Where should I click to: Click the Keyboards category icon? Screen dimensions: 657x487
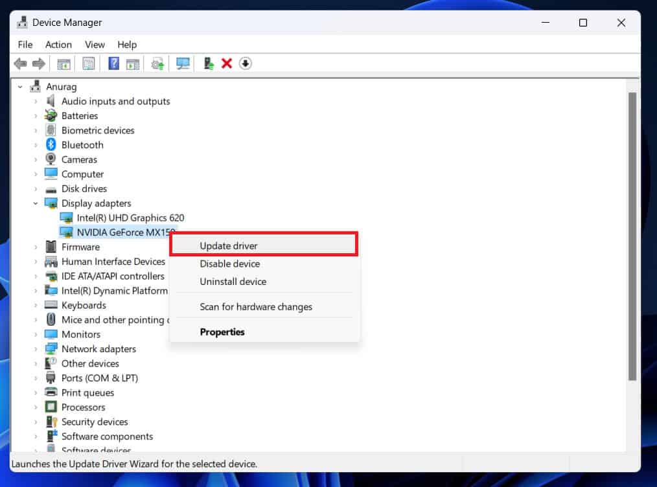[x=51, y=305]
